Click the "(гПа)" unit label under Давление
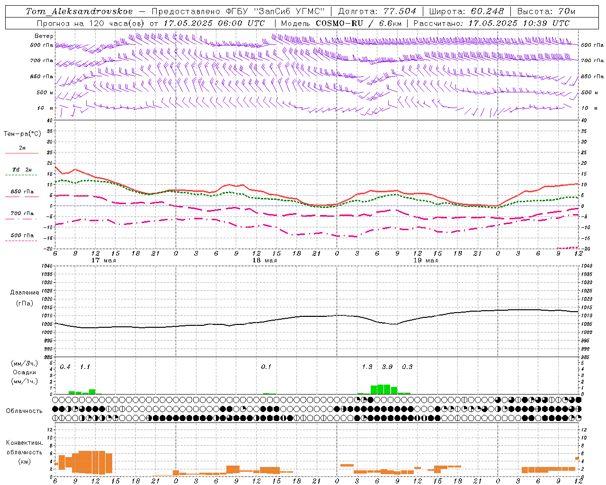This screenshot has width=606, height=485. click(x=24, y=304)
